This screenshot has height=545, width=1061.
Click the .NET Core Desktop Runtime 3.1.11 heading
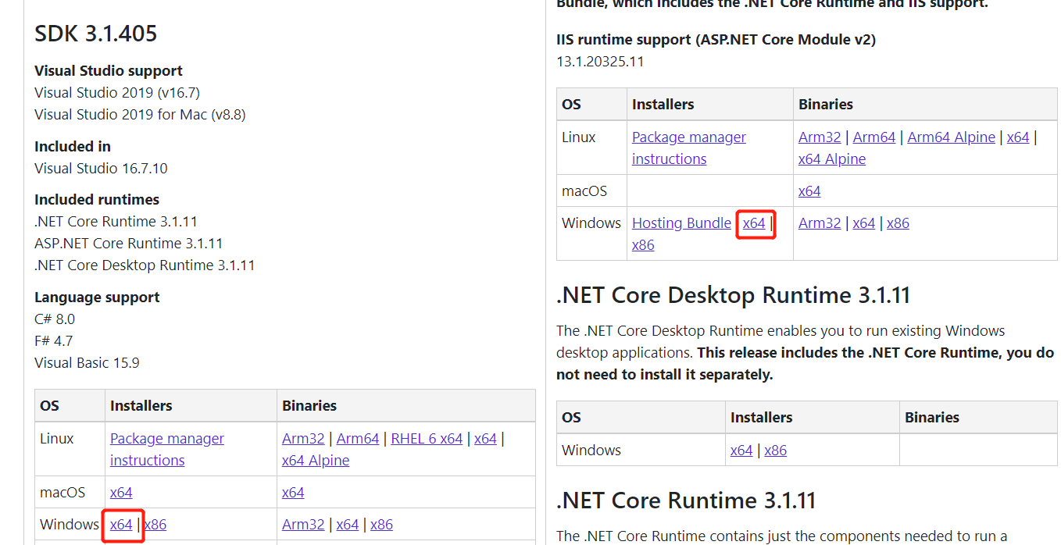tap(734, 295)
